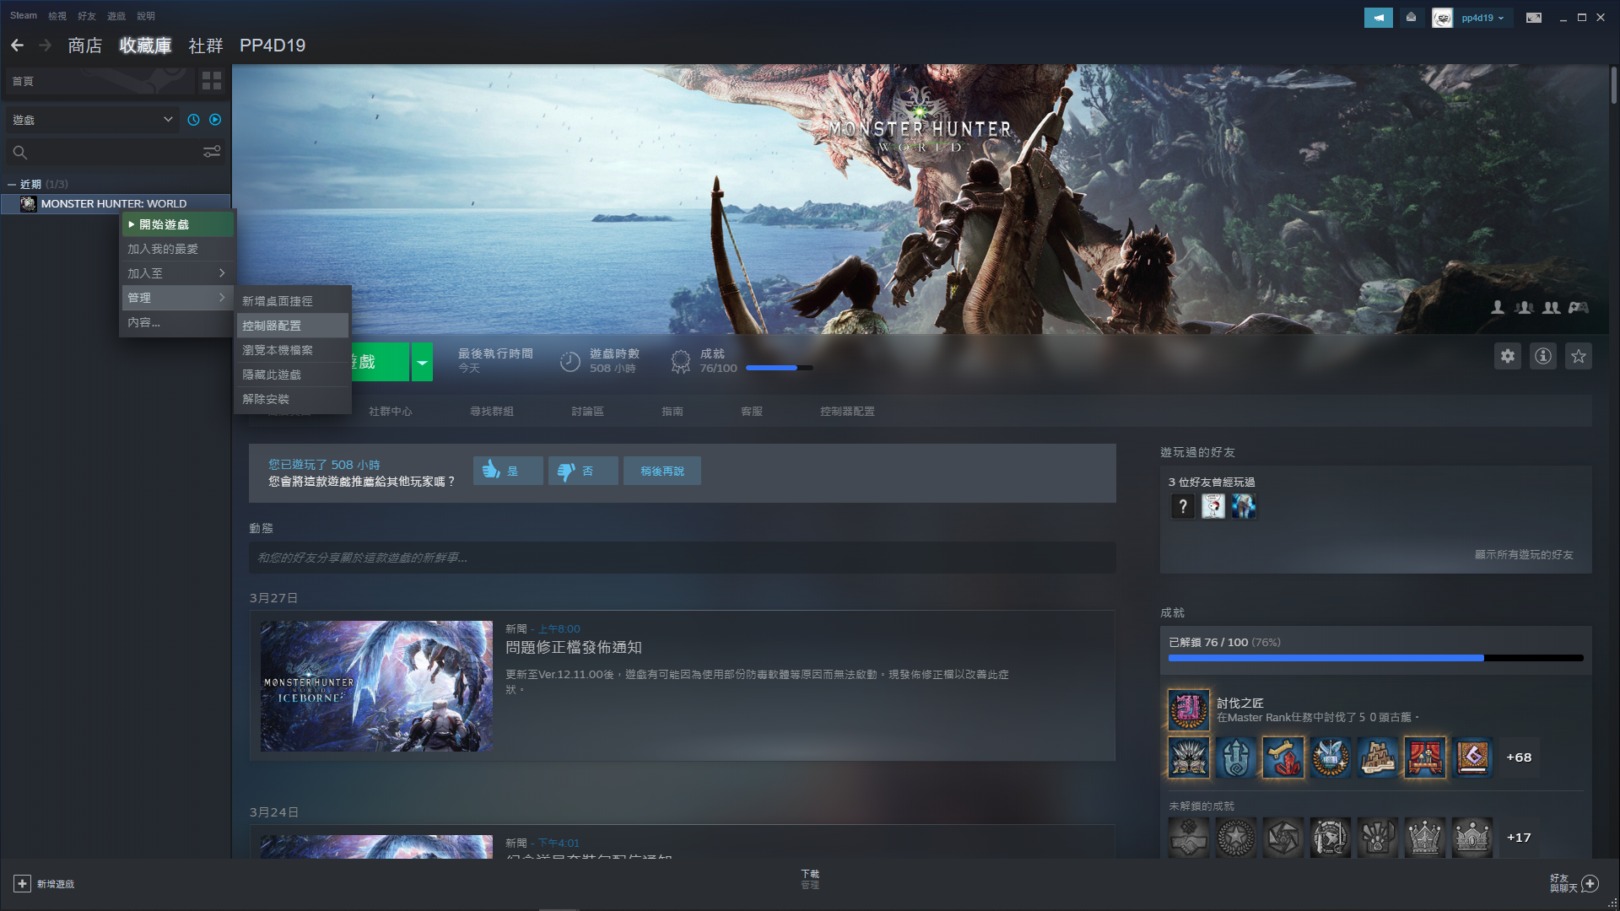Open the play button dropdown arrow
This screenshot has width=1620, height=911.
point(422,362)
